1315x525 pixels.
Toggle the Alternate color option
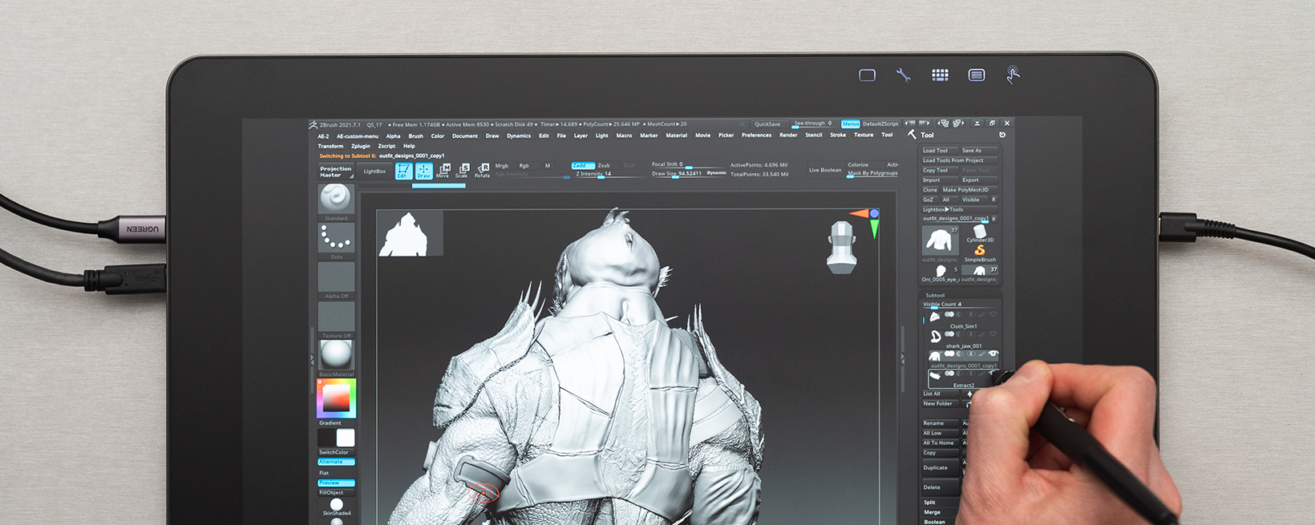pos(336,462)
